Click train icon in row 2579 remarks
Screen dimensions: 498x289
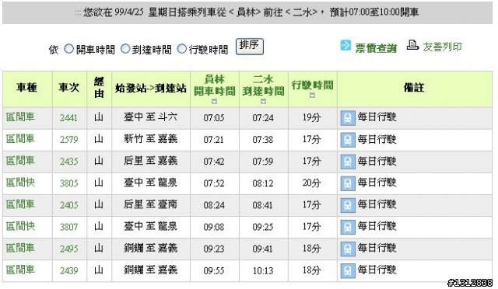348,140
